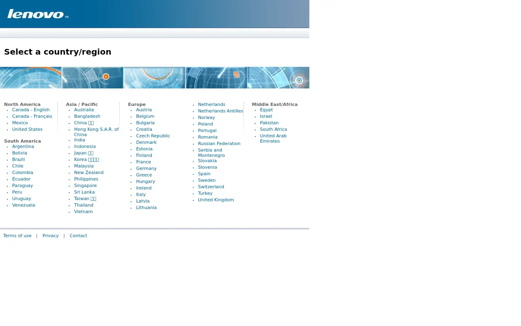The width and height of the screenshot is (521, 326).
Task: Open the India link
Action: coord(79,140)
